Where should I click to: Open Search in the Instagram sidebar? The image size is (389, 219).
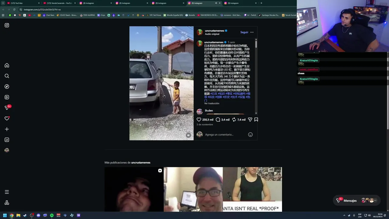coord(7,76)
